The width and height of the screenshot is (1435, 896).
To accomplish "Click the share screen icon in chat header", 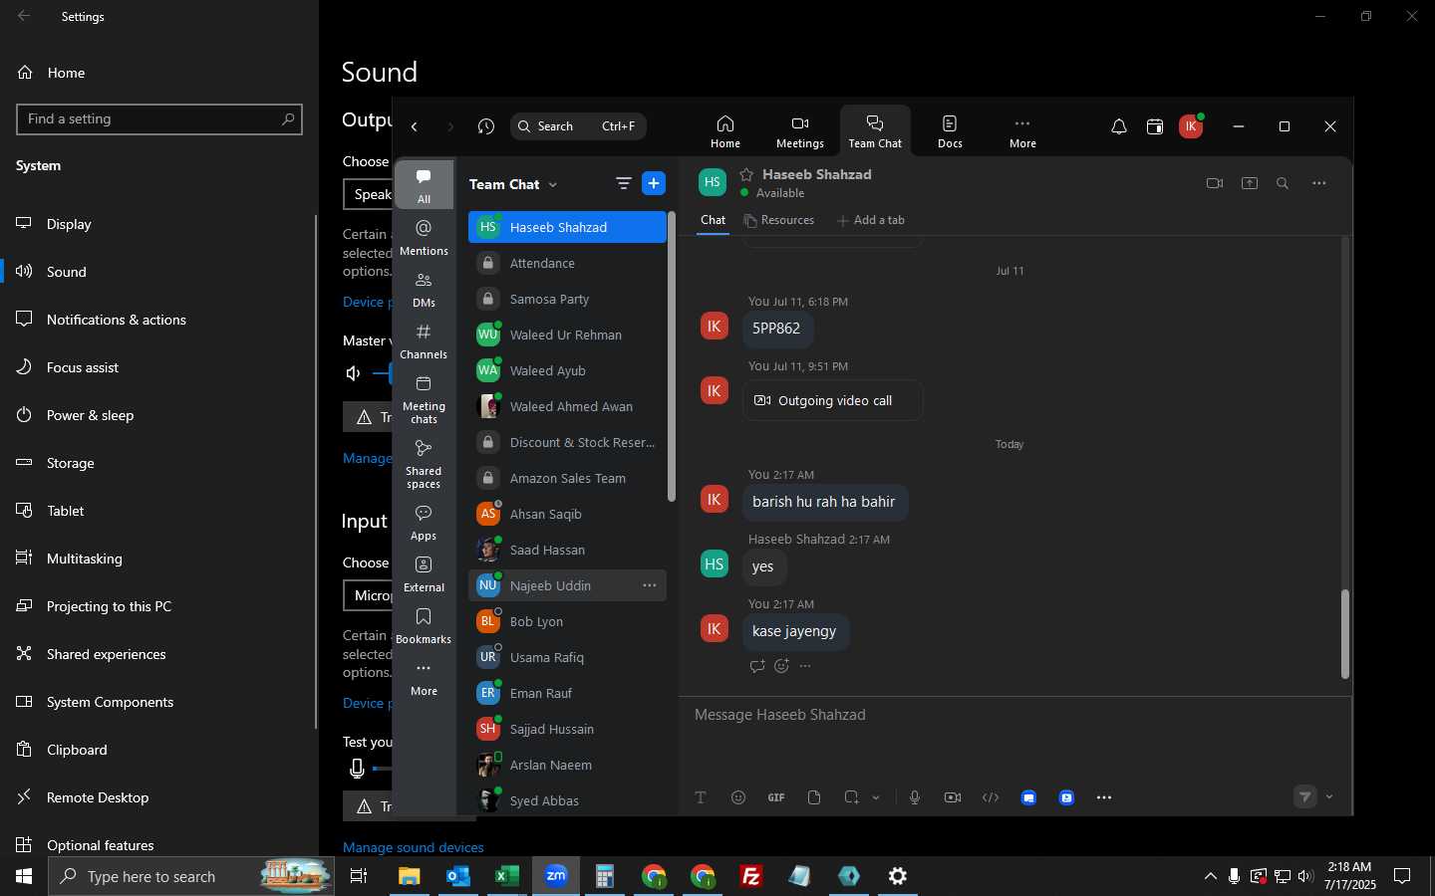I will pyautogui.click(x=1250, y=183).
